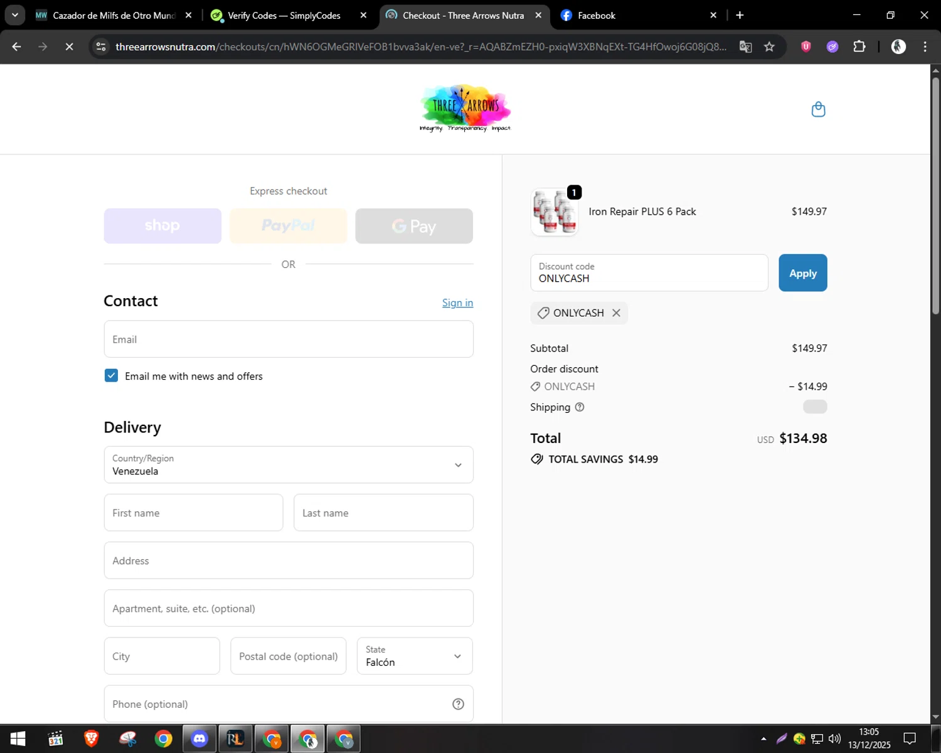Screen dimensions: 941x753
Task: Open the tab search dropdown arrow
Action: (x=14, y=15)
